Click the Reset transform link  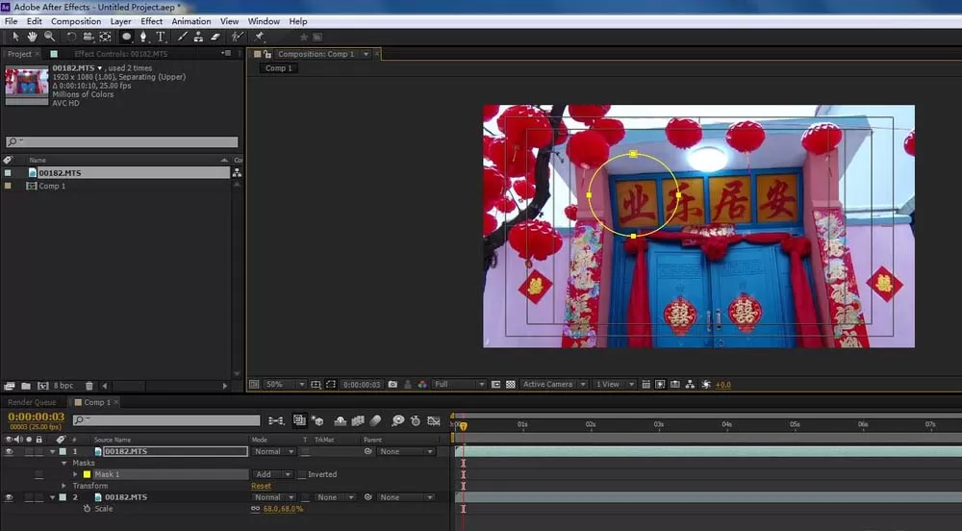[x=261, y=486]
